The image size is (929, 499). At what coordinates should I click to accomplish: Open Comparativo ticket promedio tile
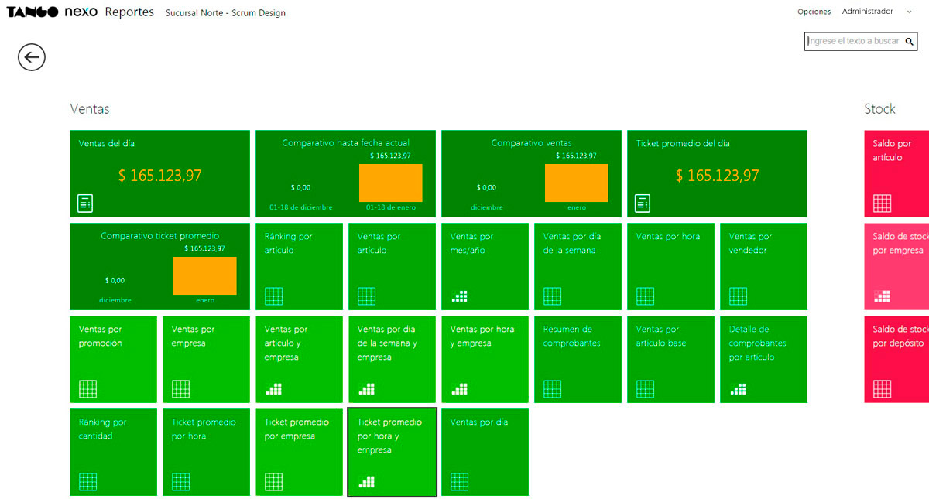(x=159, y=266)
